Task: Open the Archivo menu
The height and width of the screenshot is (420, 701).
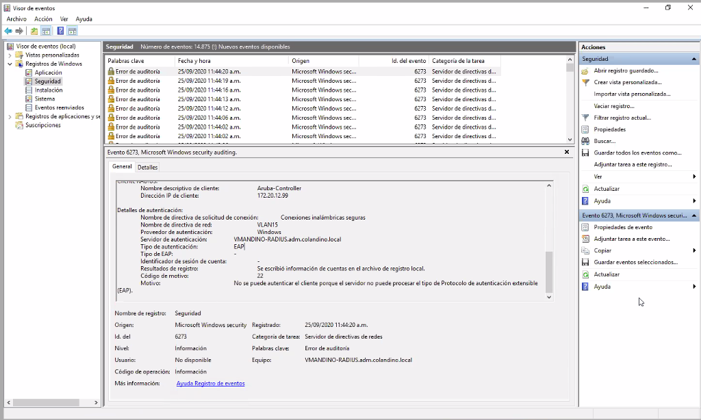Action: coord(16,18)
